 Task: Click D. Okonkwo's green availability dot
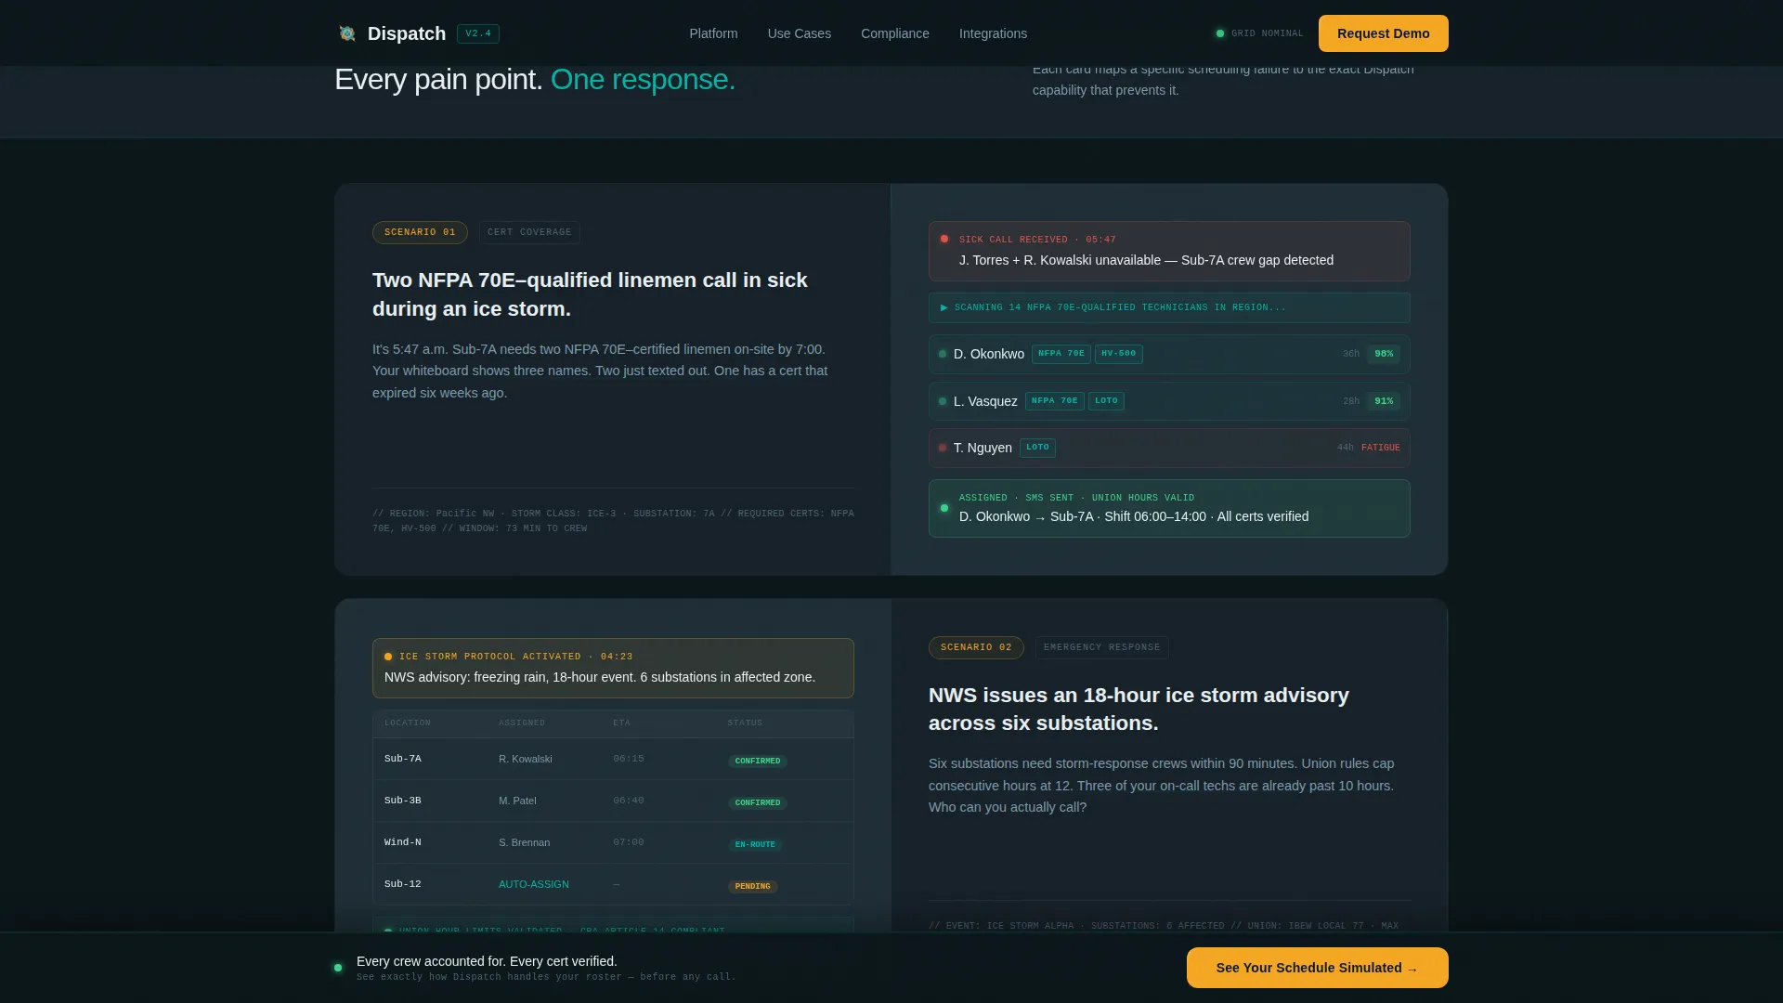[943, 354]
